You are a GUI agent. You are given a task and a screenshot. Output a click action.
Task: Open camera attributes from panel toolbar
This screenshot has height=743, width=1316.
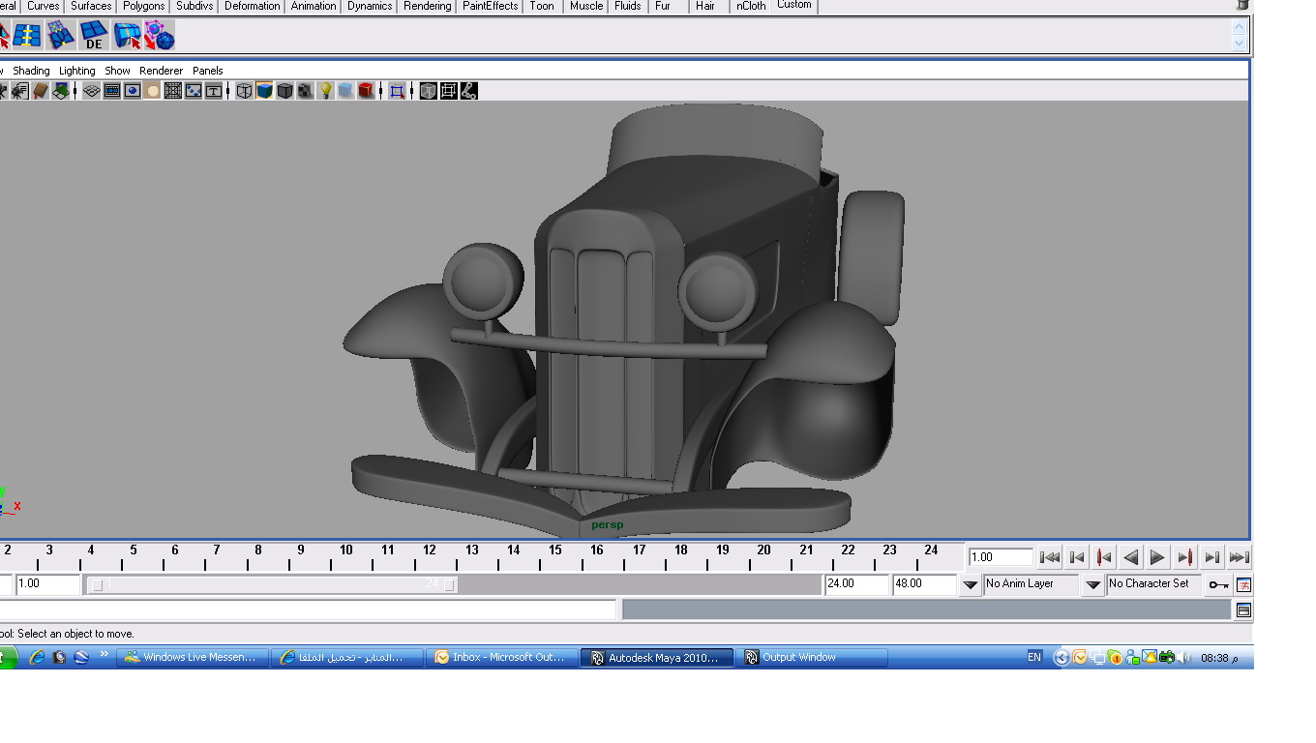coord(19,91)
